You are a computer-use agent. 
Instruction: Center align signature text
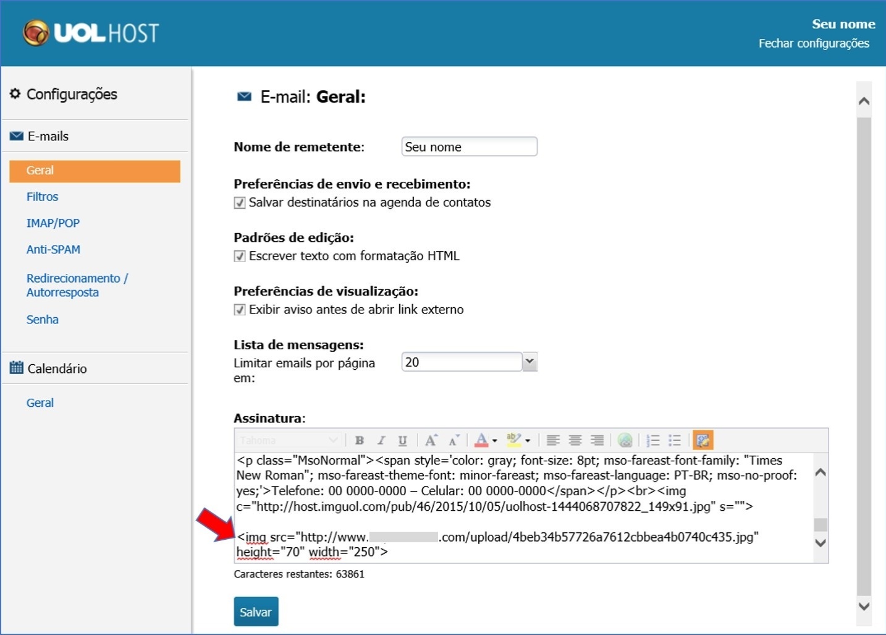pos(575,440)
